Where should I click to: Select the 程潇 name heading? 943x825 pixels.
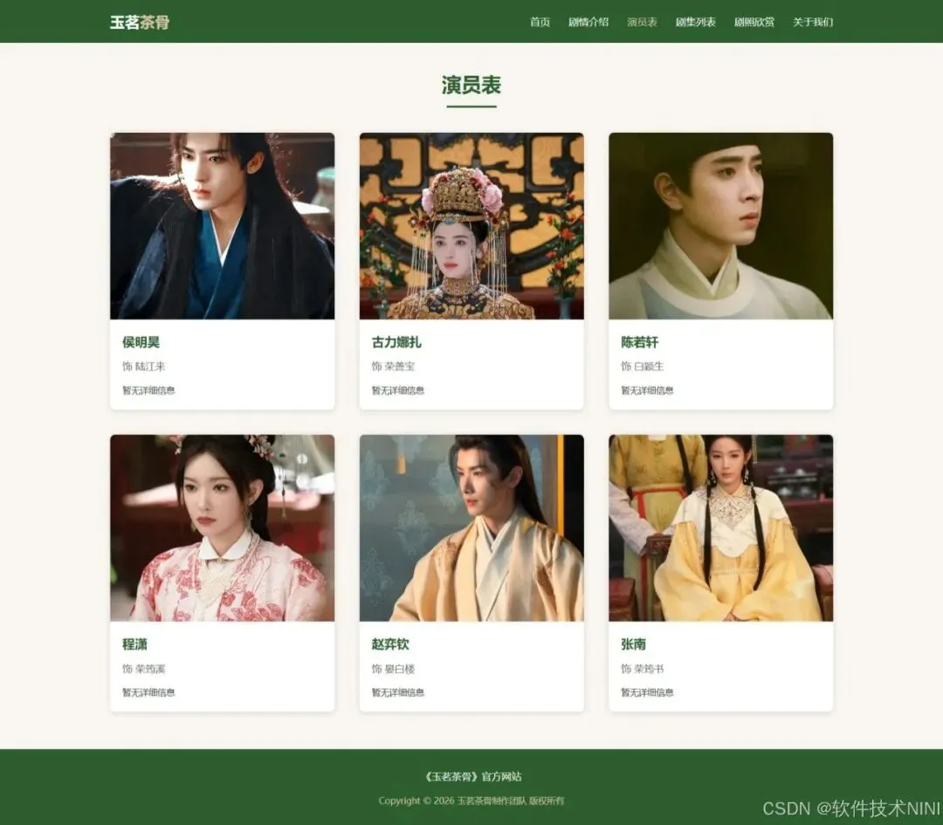[x=134, y=644]
